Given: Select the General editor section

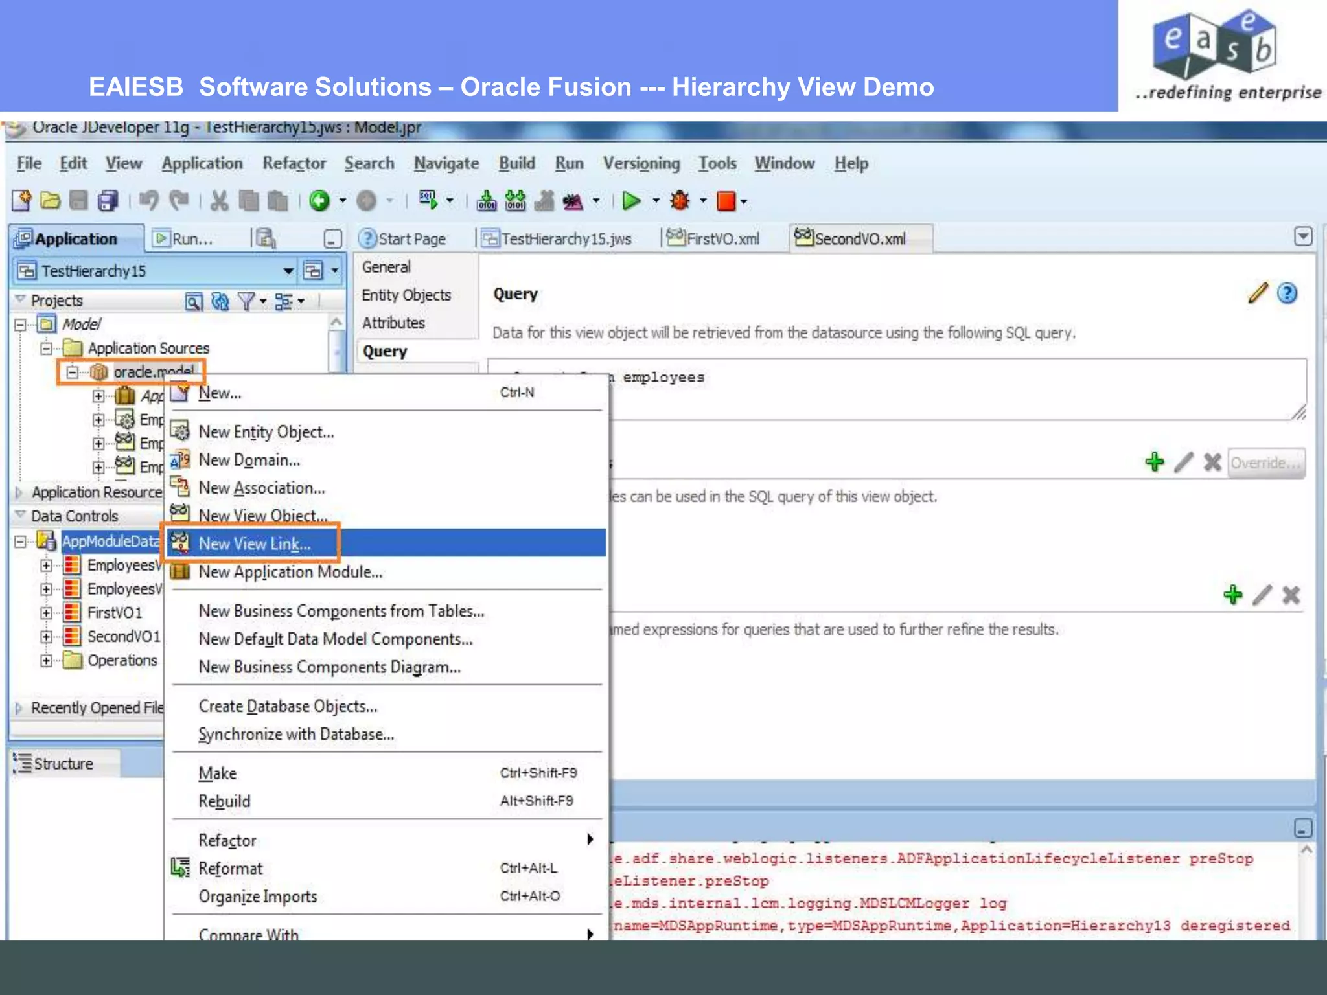Looking at the screenshot, I should 386,267.
